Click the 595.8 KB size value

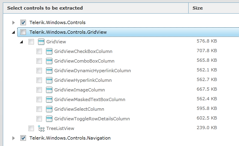pyautogui.click(x=207, y=109)
